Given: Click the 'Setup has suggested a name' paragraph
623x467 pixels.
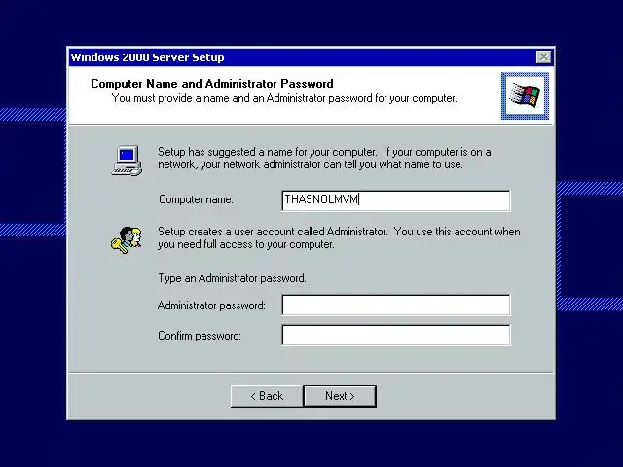Looking at the screenshot, I should 324,158.
